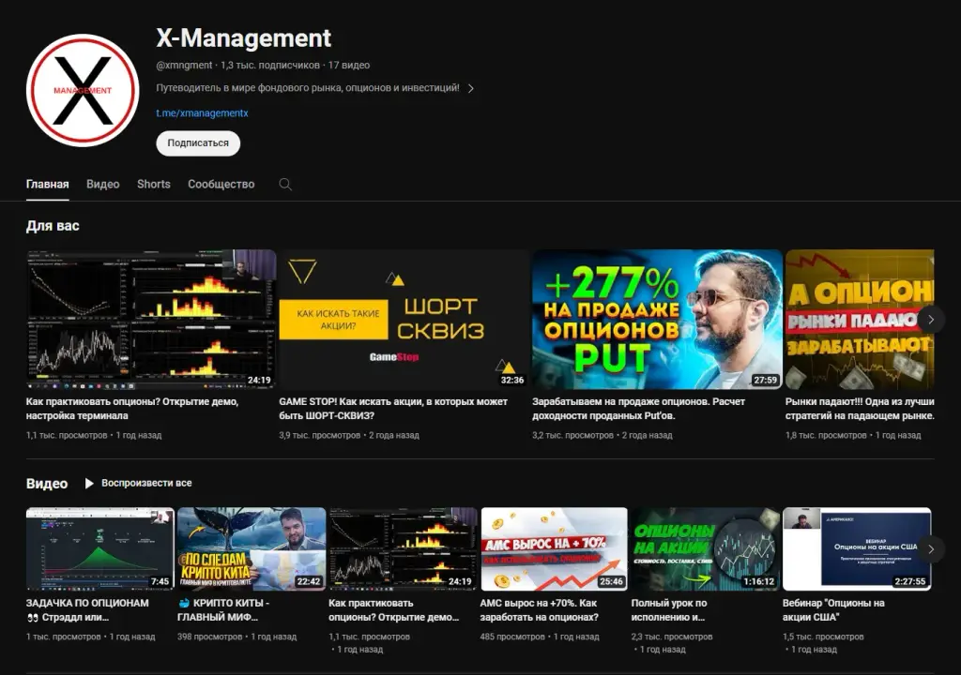Click '3,9 тыс. просмотров • 2 года назад'
The width and height of the screenshot is (961, 675).
pos(349,436)
